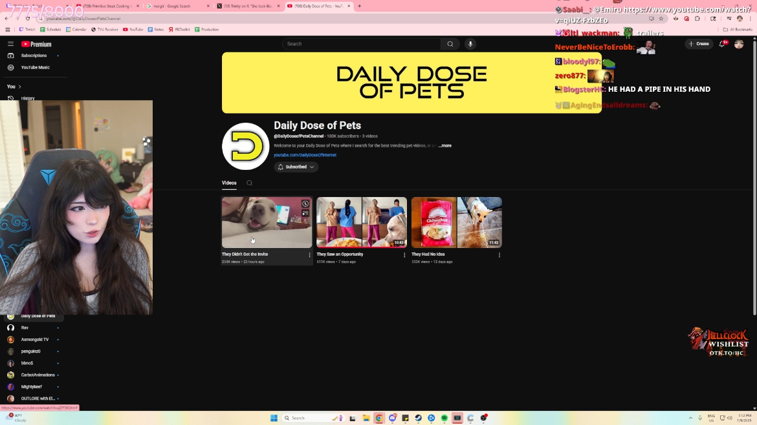
Task: Click They Saw an Opportunity title
Action: pyautogui.click(x=340, y=254)
